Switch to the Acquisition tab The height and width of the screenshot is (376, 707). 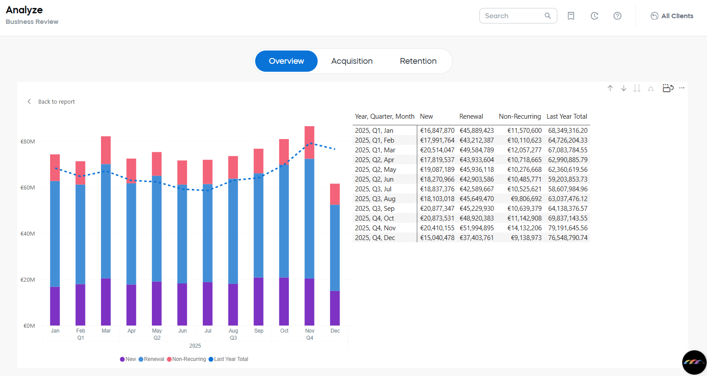point(352,61)
